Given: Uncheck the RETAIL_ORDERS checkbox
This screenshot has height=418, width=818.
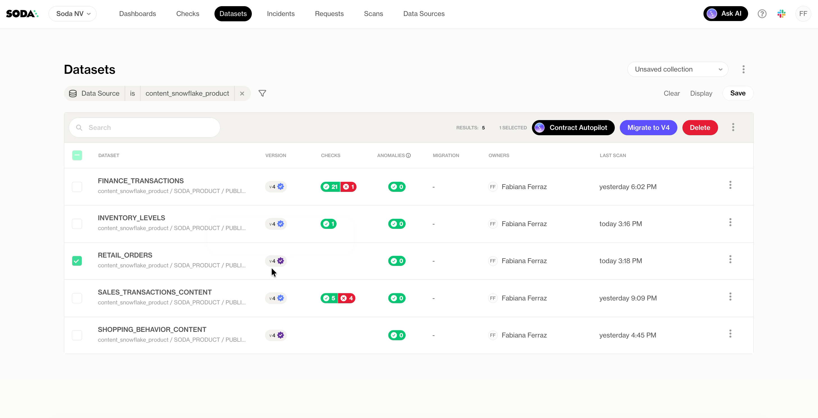Looking at the screenshot, I should pos(77,261).
